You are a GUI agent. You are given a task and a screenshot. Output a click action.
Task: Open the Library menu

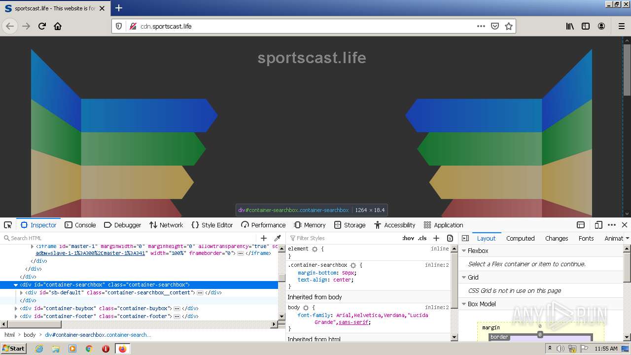point(570,26)
